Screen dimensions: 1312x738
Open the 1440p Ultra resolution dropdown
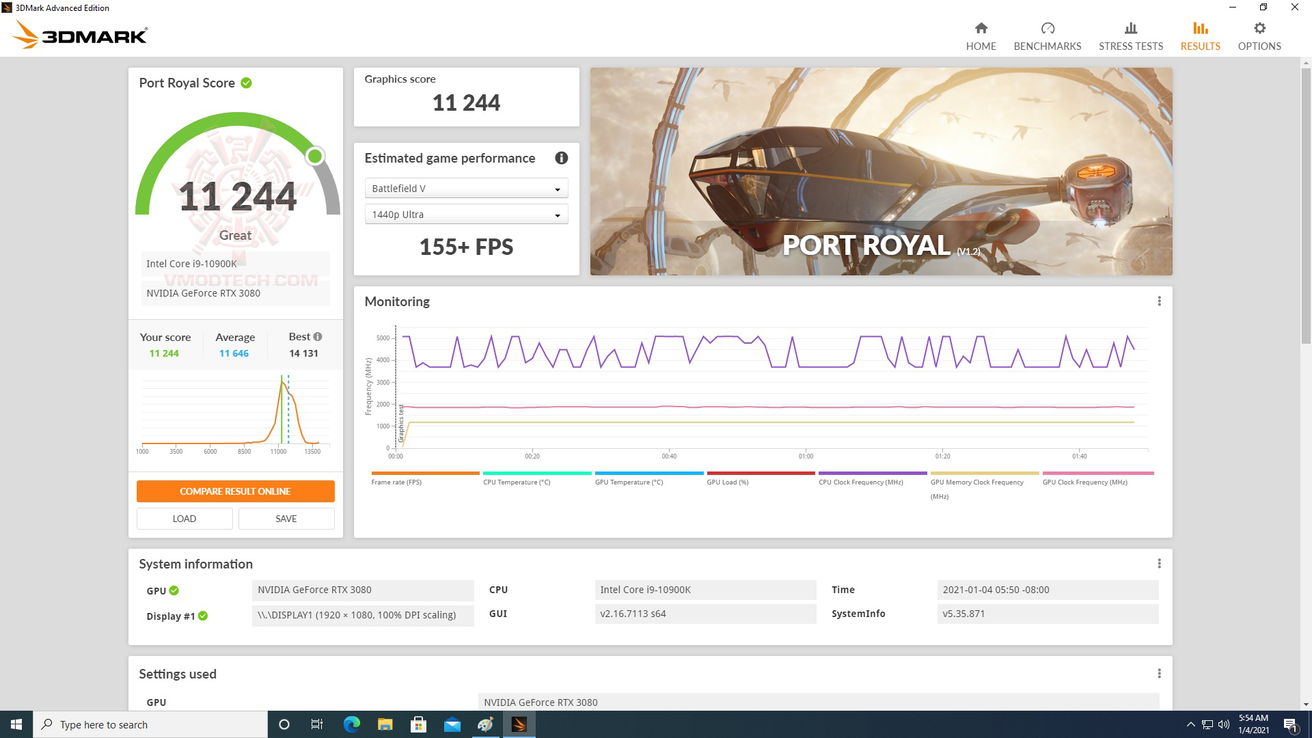point(466,214)
